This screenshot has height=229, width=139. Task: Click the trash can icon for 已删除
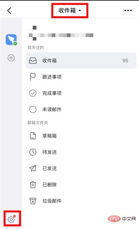click(33, 185)
